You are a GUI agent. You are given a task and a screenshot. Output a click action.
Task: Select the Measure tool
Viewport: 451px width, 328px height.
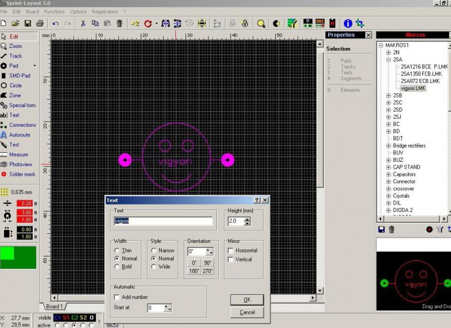coord(19,154)
